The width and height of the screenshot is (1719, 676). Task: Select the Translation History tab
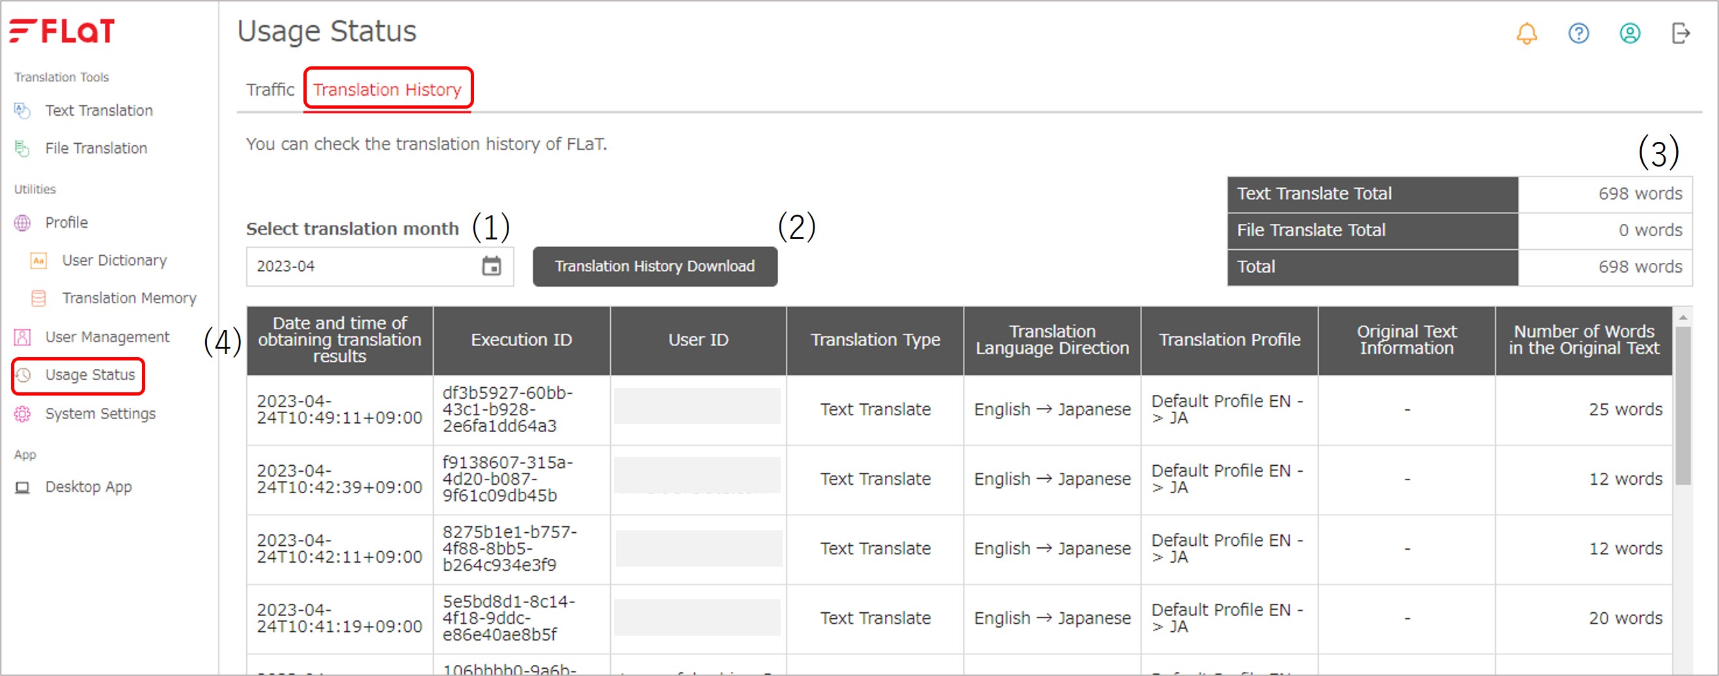coord(387,89)
